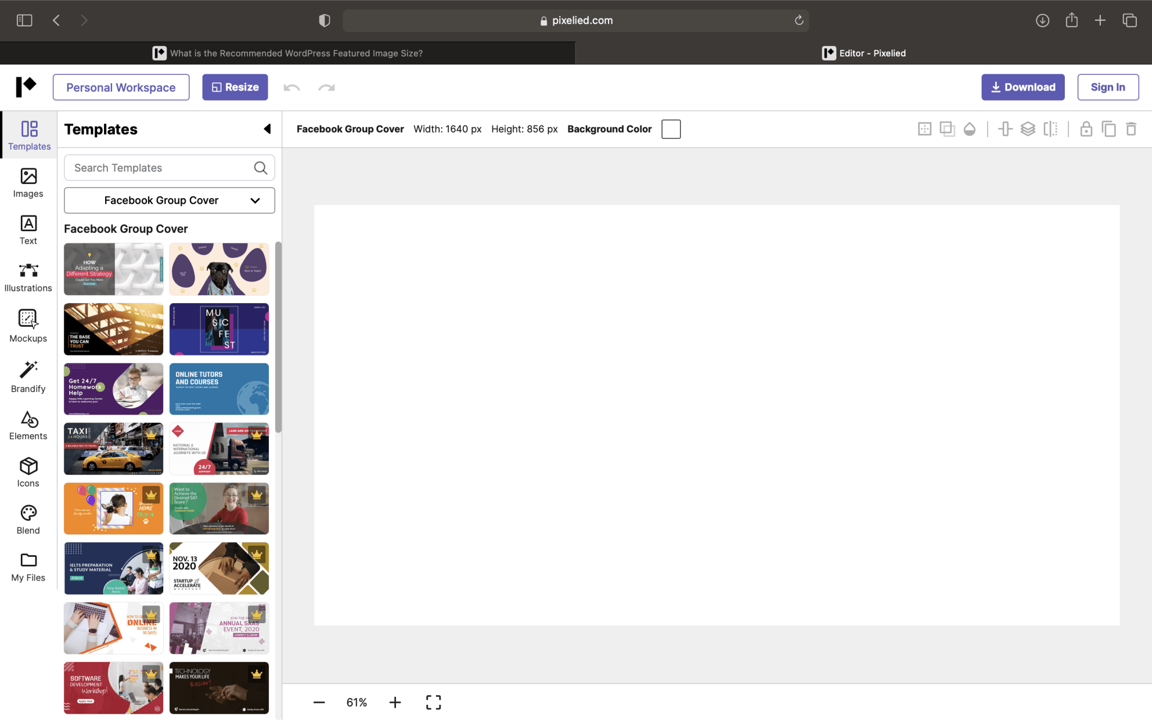The height and width of the screenshot is (720, 1152).
Task: Open the Background Color swatch
Action: (671, 129)
